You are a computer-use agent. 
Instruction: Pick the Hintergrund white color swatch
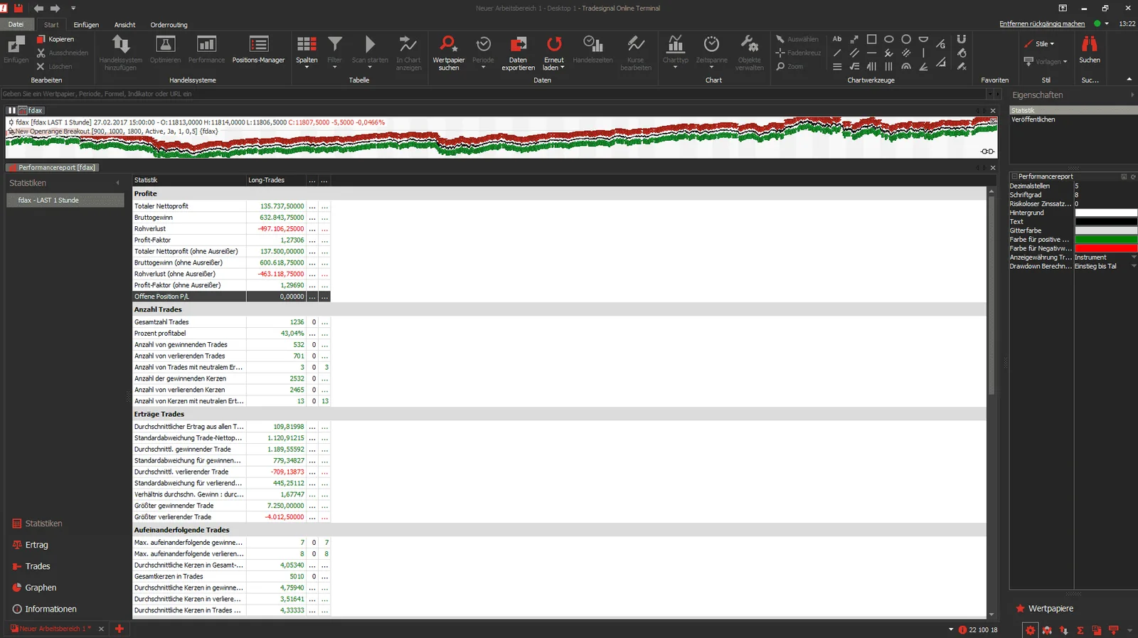[x=1106, y=213]
